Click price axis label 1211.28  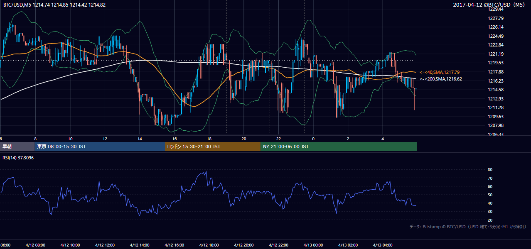pyautogui.click(x=496, y=107)
